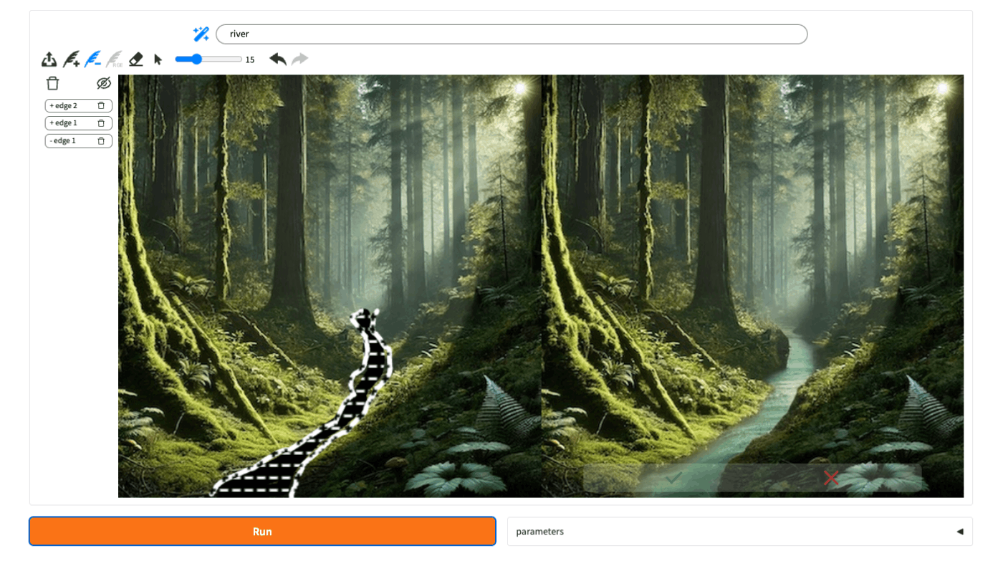The width and height of the screenshot is (1003, 571).
Task: Select the eraser tool
Action: 136,59
